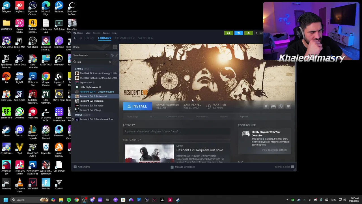Open the green notifications bell
The width and height of the screenshot is (362, 204).
249,33
